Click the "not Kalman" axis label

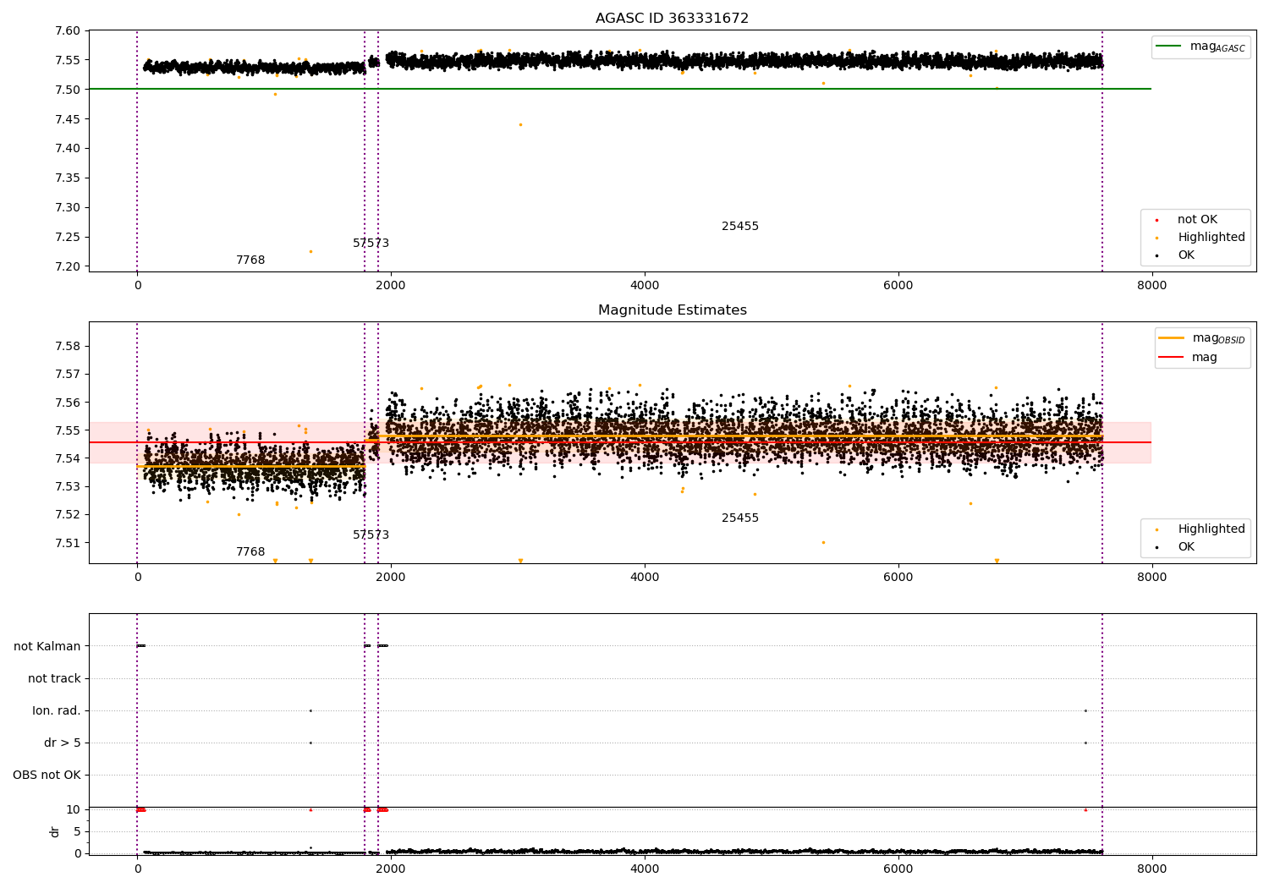(47, 647)
